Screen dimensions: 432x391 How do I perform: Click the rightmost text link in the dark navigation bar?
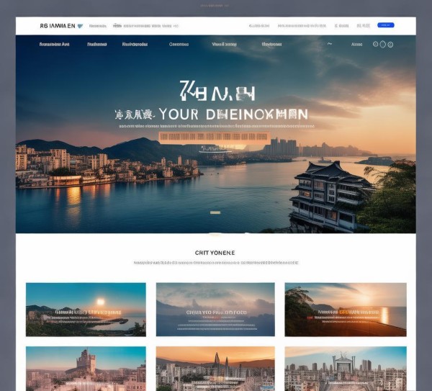coord(356,44)
